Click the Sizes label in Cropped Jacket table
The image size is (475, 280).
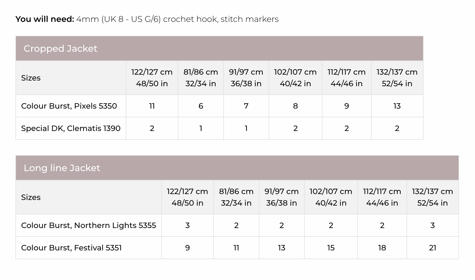(31, 78)
